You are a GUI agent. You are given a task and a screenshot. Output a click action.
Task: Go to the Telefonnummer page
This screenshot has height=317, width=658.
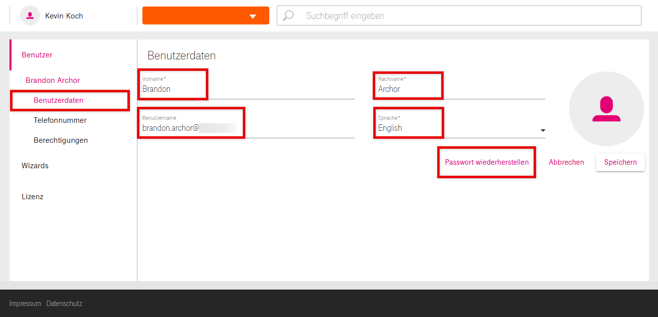[x=60, y=120]
